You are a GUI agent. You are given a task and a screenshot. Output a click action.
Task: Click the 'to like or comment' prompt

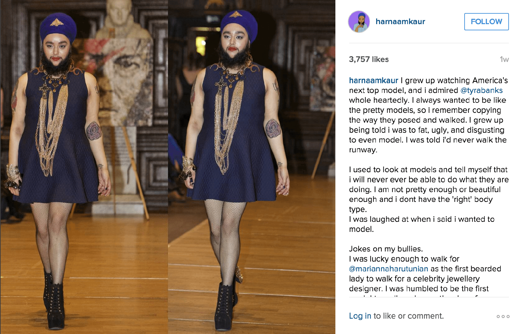click(x=408, y=316)
